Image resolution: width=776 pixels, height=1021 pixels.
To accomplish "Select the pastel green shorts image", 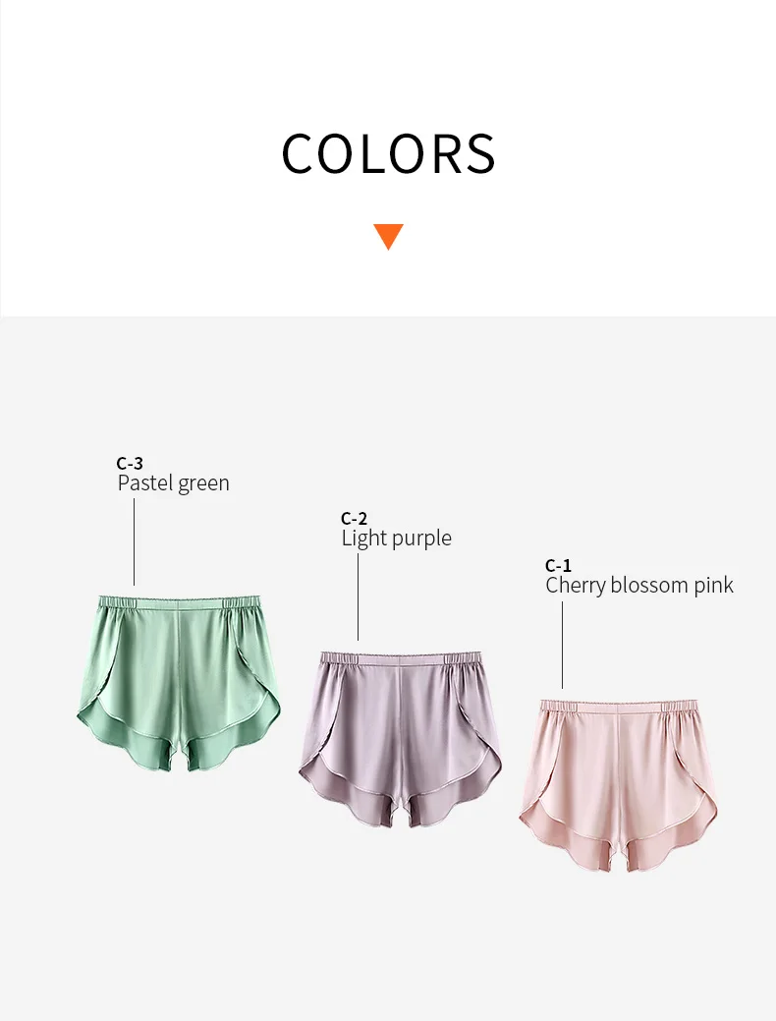I will (x=179, y=683).
